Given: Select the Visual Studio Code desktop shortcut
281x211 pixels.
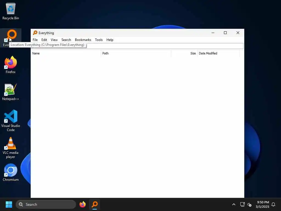Looking at the screenshot, I should [x=11, y=121].
